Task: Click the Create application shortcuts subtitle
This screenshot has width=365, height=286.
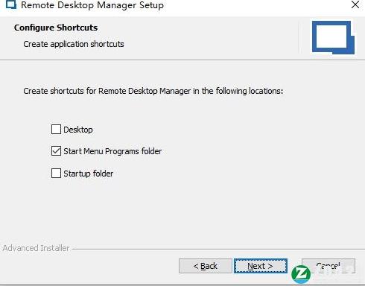Action: click(x=74, y=44)
